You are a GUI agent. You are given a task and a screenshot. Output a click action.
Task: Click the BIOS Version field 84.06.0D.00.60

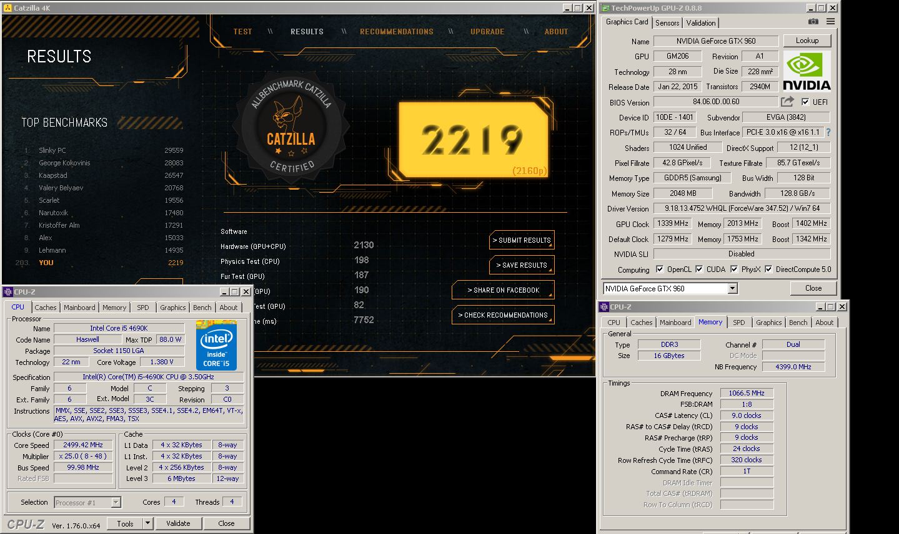[716, 102]
